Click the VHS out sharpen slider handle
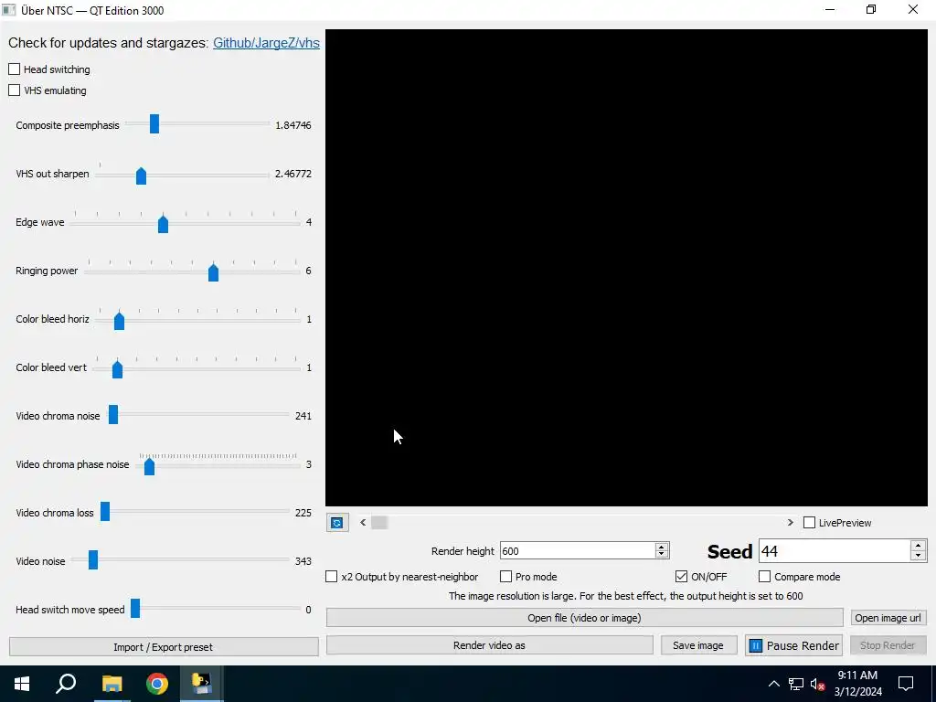Image resolution: width=936 pixels, height=702 pixels. coord(141,175)
